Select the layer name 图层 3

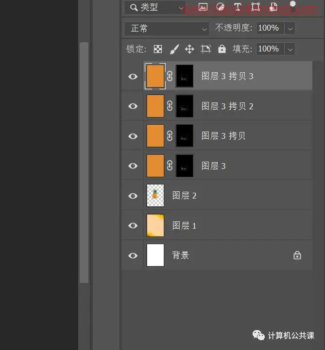click(213, 166)
